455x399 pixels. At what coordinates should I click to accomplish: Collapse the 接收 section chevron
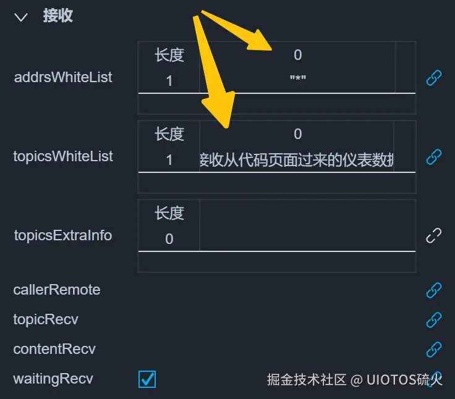[x=21, y=17]
